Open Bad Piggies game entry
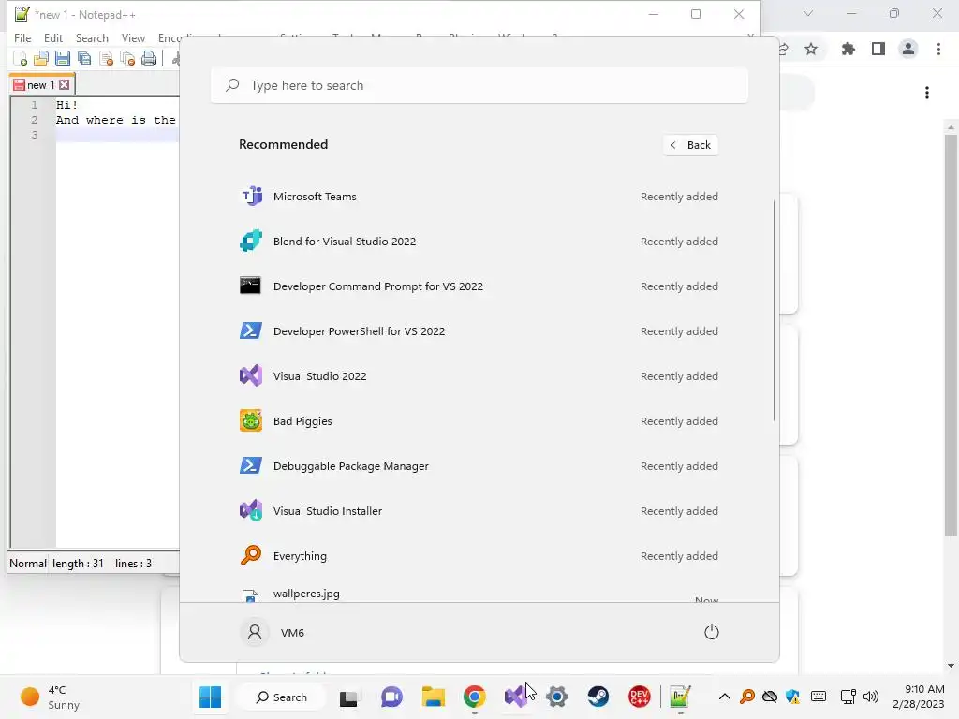The height and width of the screenshot is (719, 959). click(x=479, y=421)
